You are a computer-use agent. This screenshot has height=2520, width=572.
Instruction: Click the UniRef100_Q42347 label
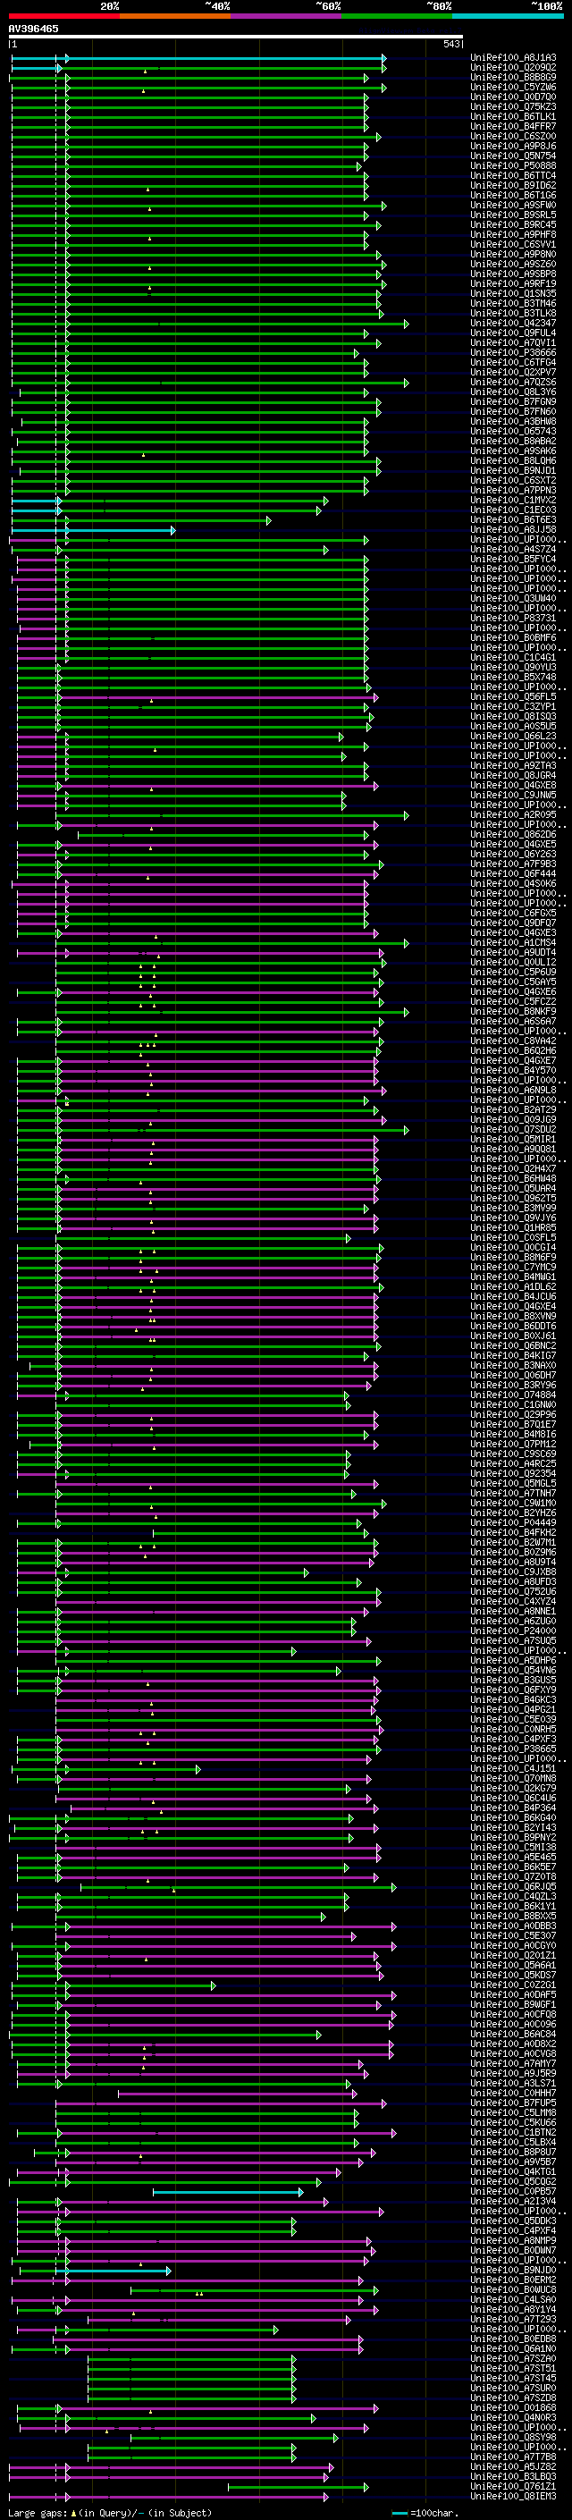(x=513, y=323)
